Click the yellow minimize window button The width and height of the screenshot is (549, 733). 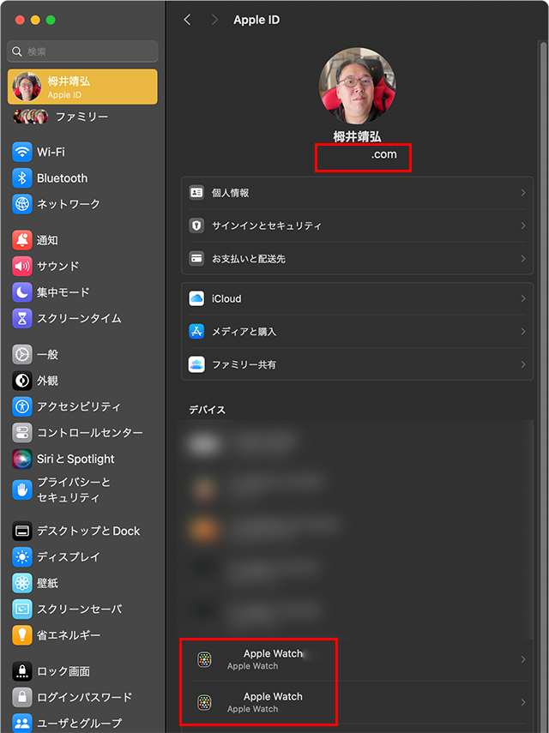pyautogui.click(x=35, y=20)
